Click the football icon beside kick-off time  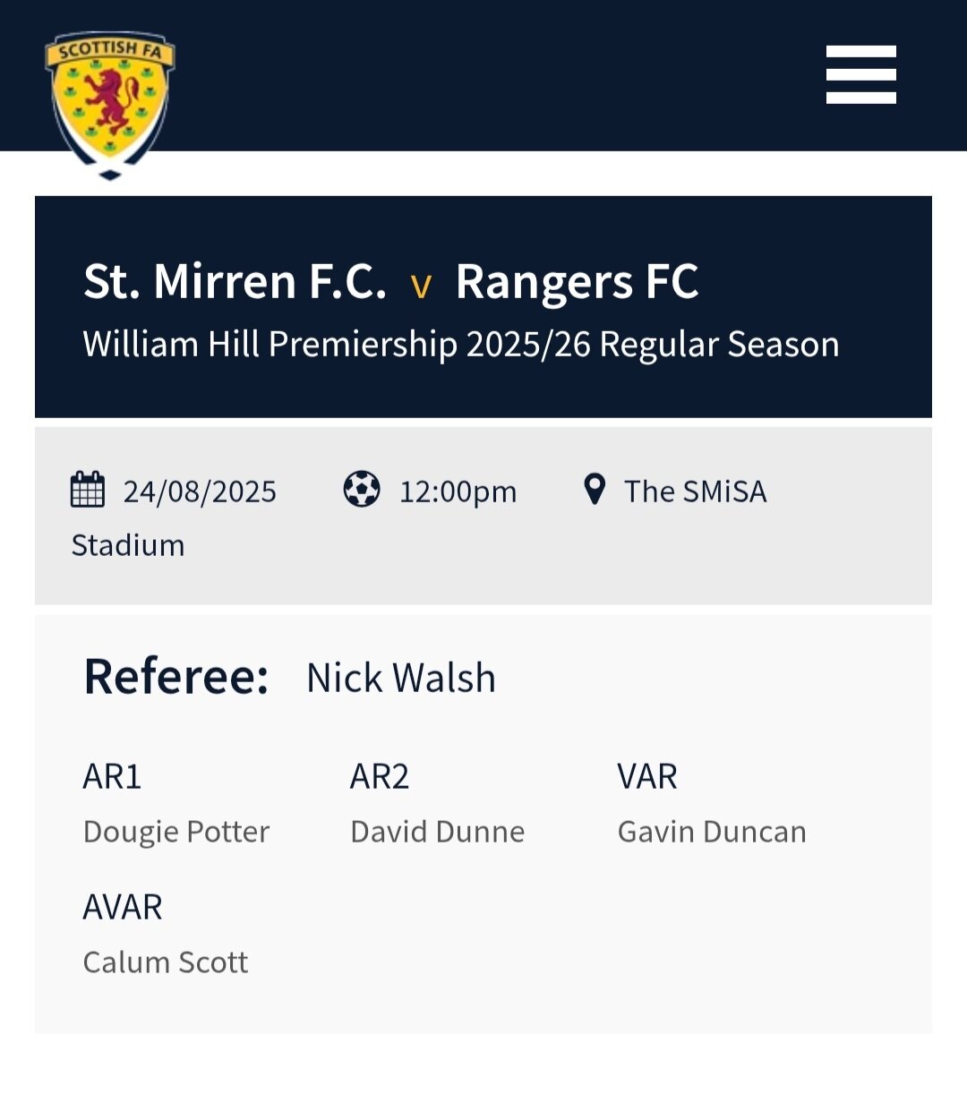click(362, 490)
